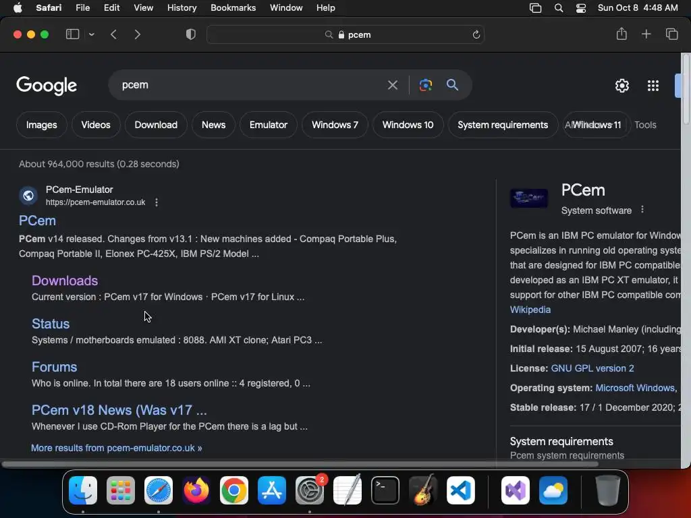The width and height of the screenshot is (691, 518).
Task: Open System requirements section in knowledge panel
Action: (x=561, y=441)
